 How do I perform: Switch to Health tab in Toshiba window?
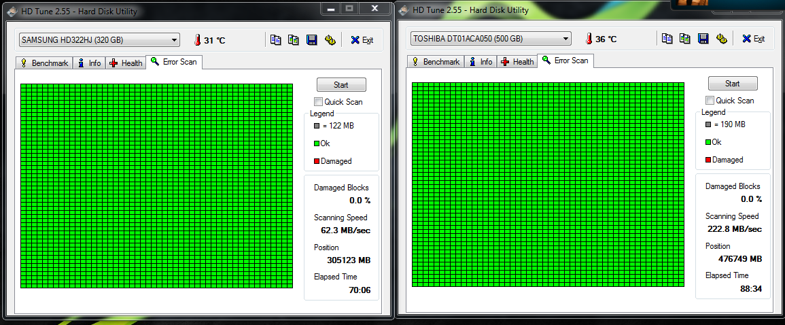pos(517,62)
